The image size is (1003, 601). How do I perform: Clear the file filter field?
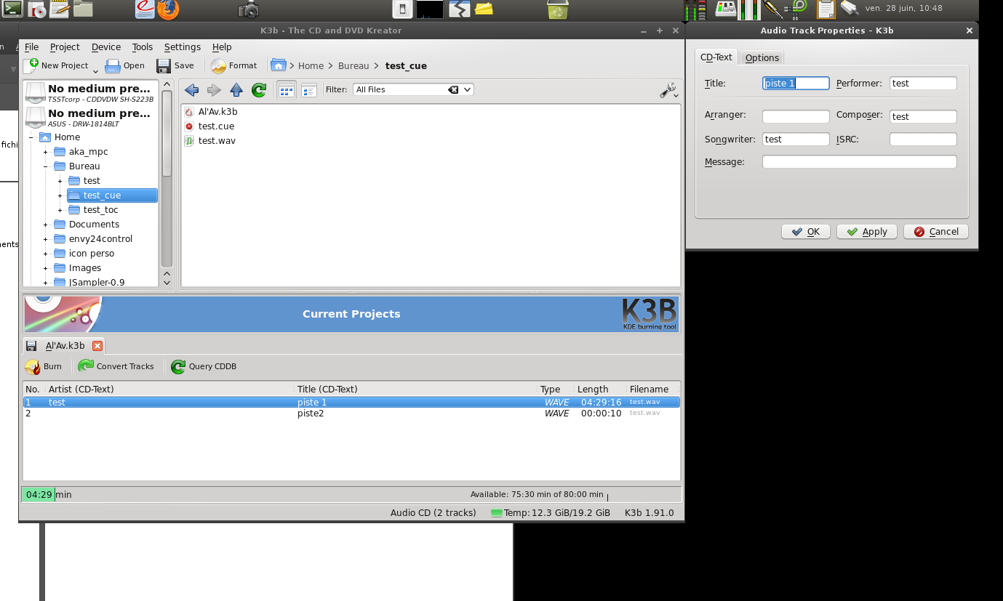(453, 89)
